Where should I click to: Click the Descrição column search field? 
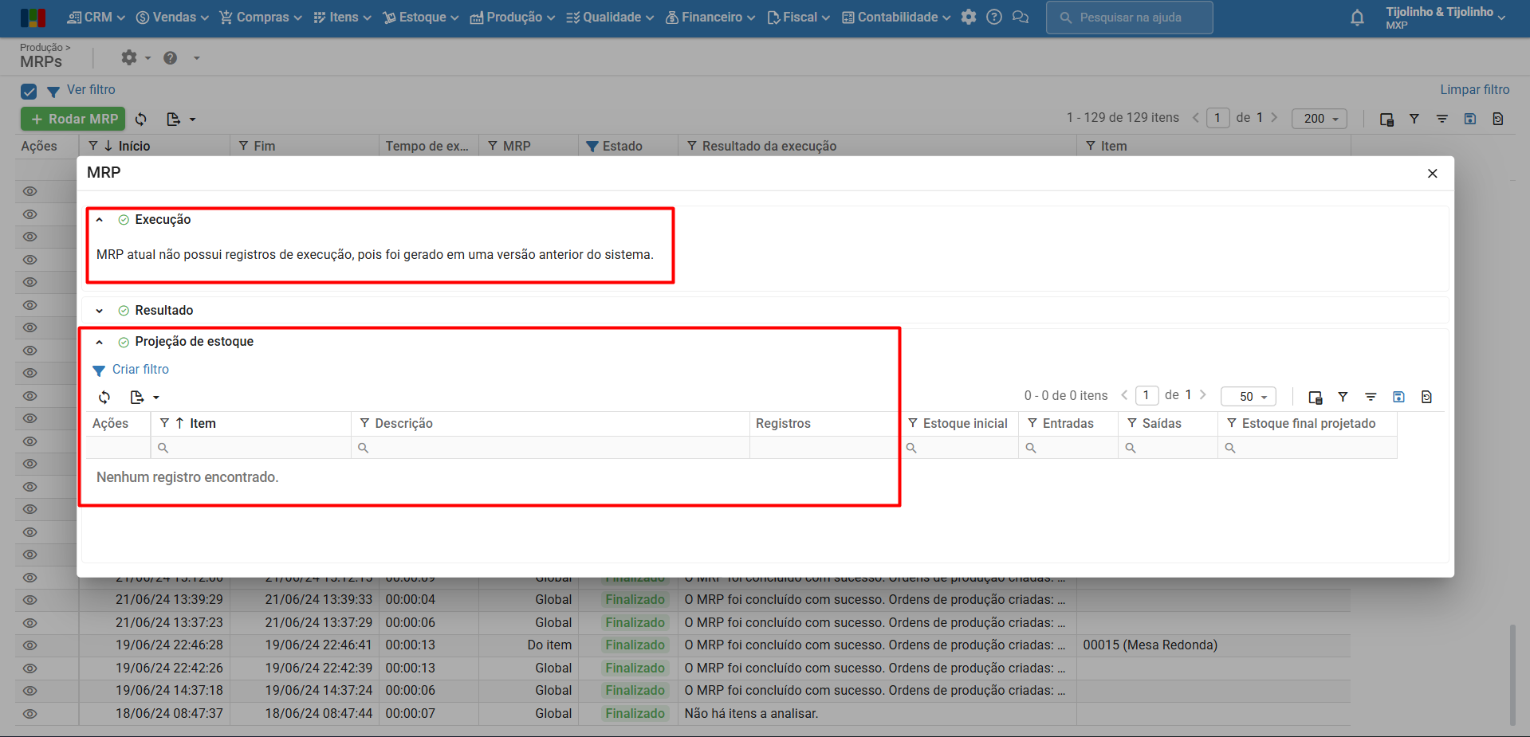click(x=550, y=448)
